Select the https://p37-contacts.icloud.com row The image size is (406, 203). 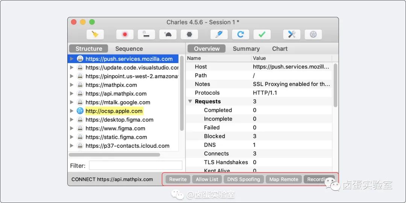123,146
